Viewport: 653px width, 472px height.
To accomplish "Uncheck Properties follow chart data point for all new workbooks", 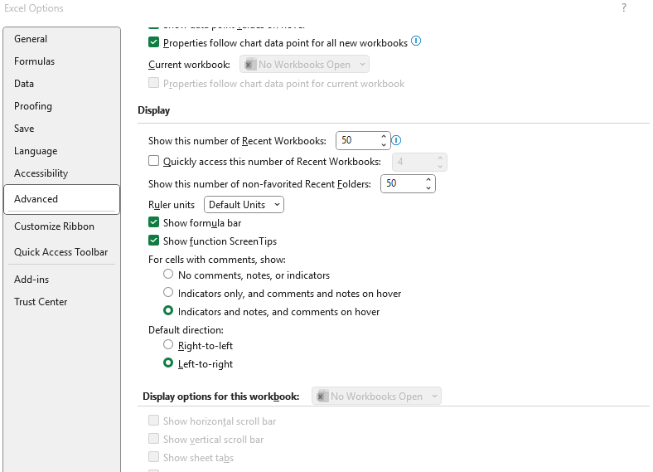I will [x=153, y=42].
